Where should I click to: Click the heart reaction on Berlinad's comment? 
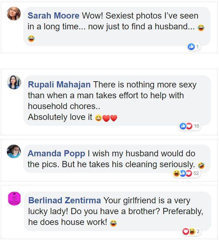click(x=186, y=231)
